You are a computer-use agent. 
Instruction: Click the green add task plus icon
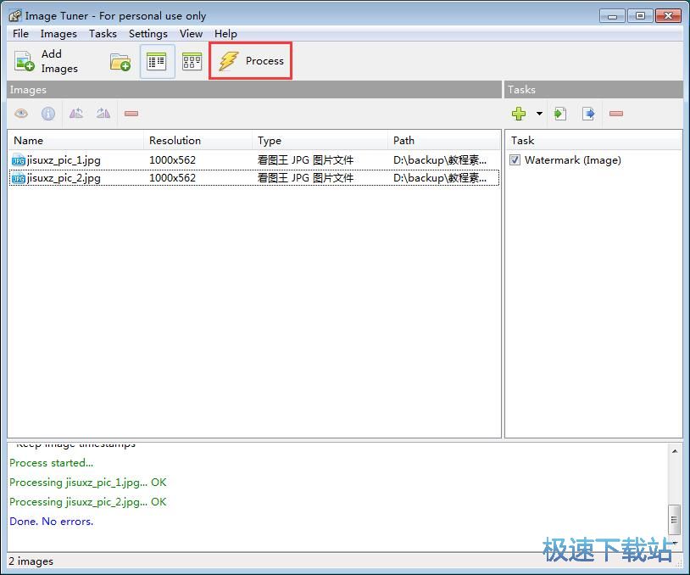519,114
